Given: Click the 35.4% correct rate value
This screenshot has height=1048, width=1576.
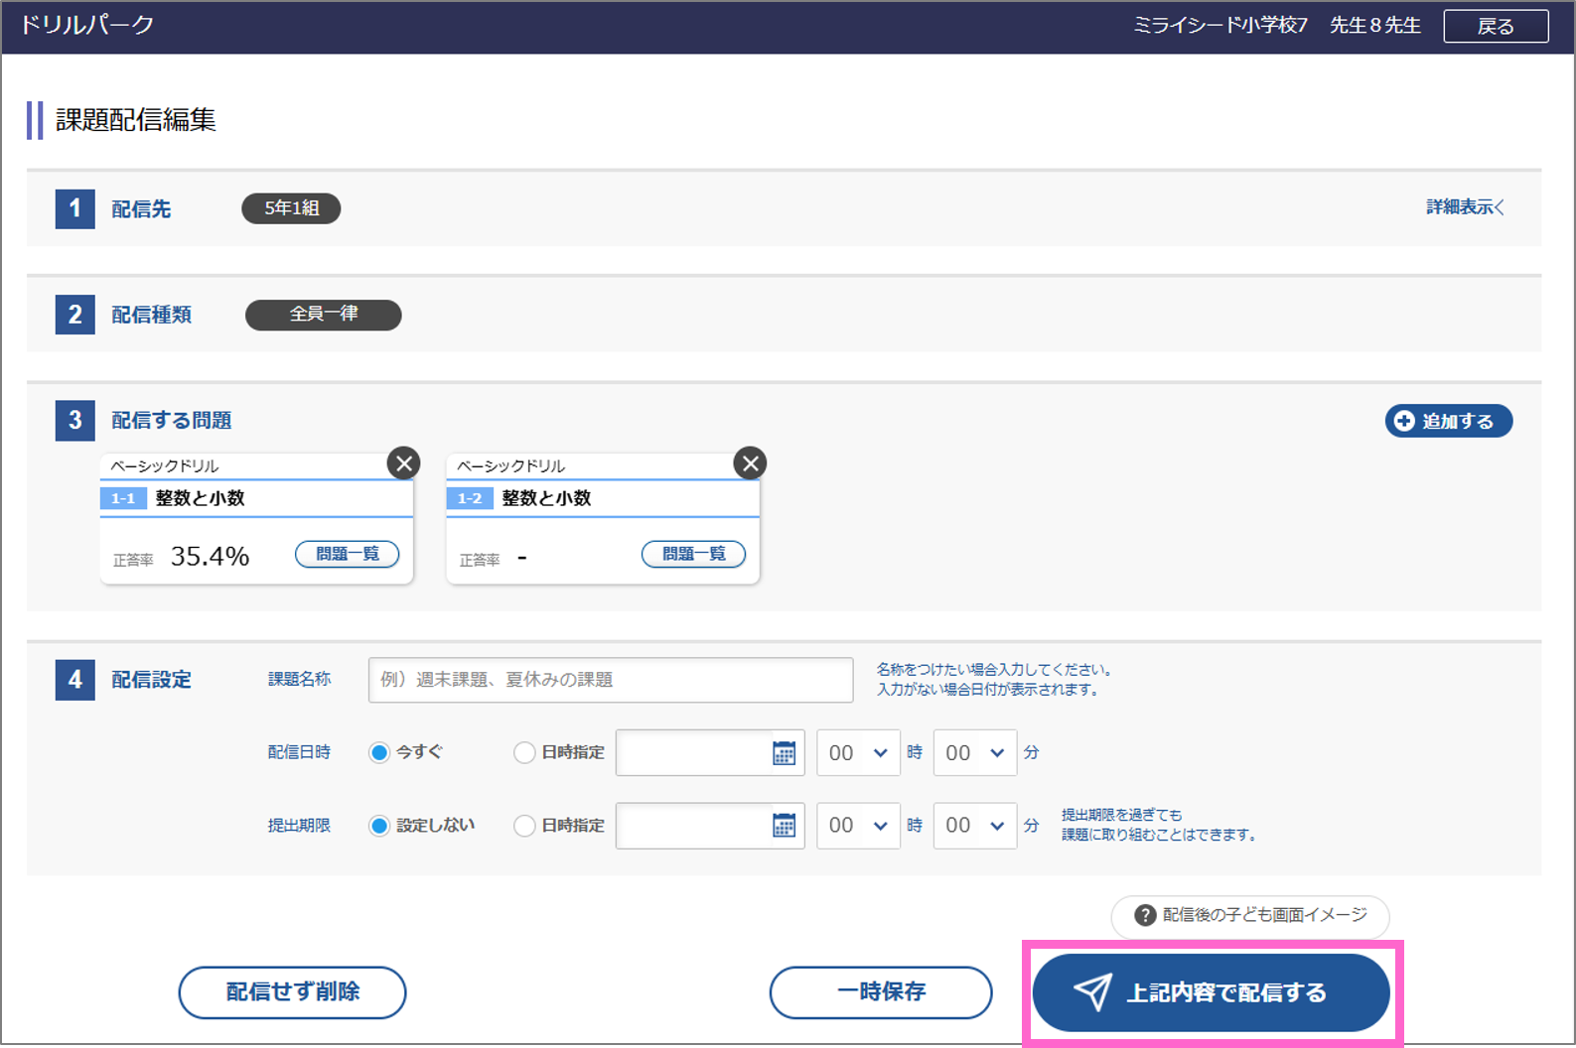Looking at the screenshot, I should pyautogui.click(x=210, y=557).
